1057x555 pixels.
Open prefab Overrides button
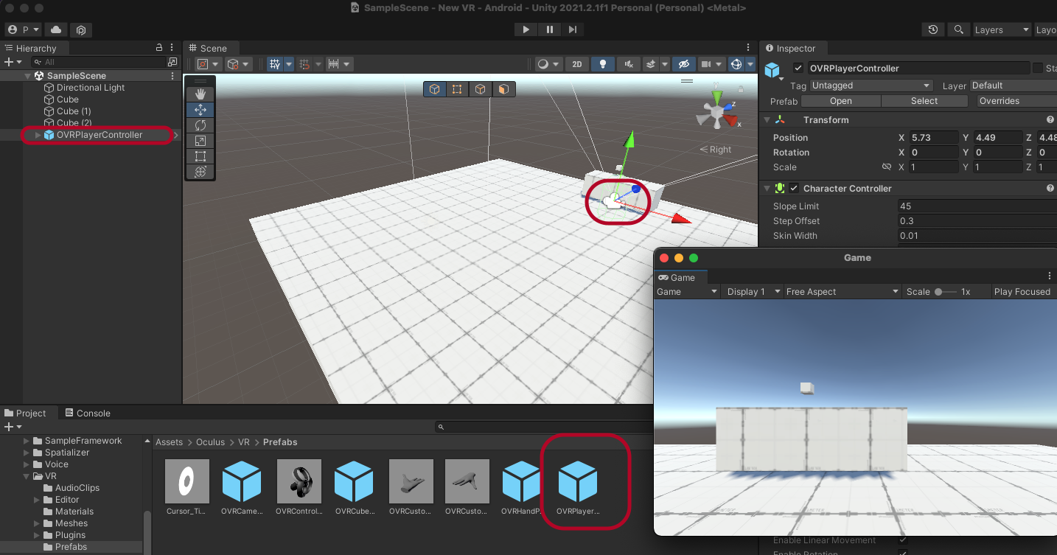(1016, 101)
